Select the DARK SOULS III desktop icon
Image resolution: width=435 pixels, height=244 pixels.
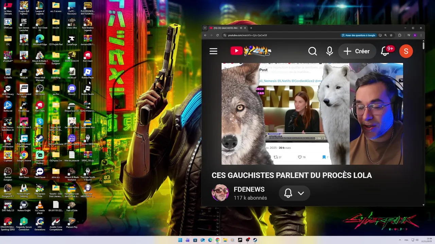[x=72, y=57]
